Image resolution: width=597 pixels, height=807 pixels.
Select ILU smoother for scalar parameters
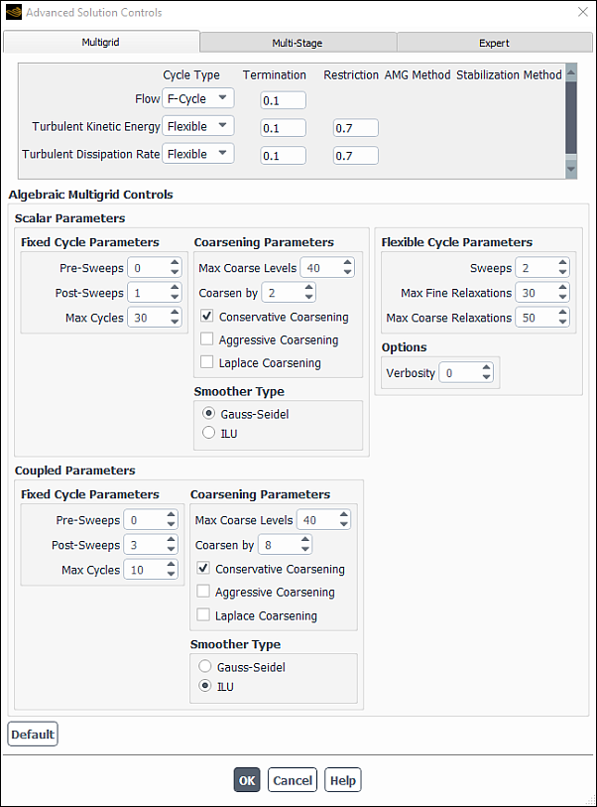point(209,433)
